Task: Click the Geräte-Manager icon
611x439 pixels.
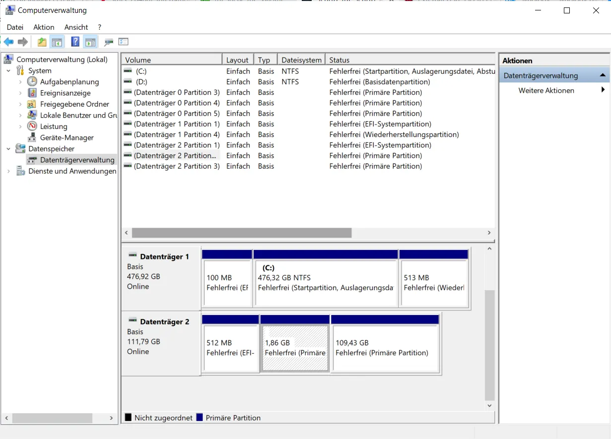Action: point(32,137)
